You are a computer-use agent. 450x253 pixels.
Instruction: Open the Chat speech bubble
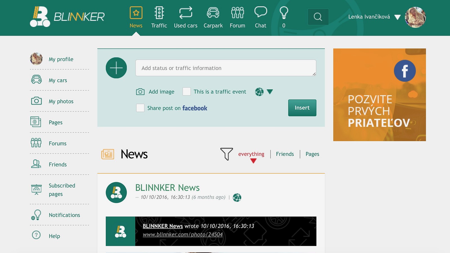[x=260, y=12]
